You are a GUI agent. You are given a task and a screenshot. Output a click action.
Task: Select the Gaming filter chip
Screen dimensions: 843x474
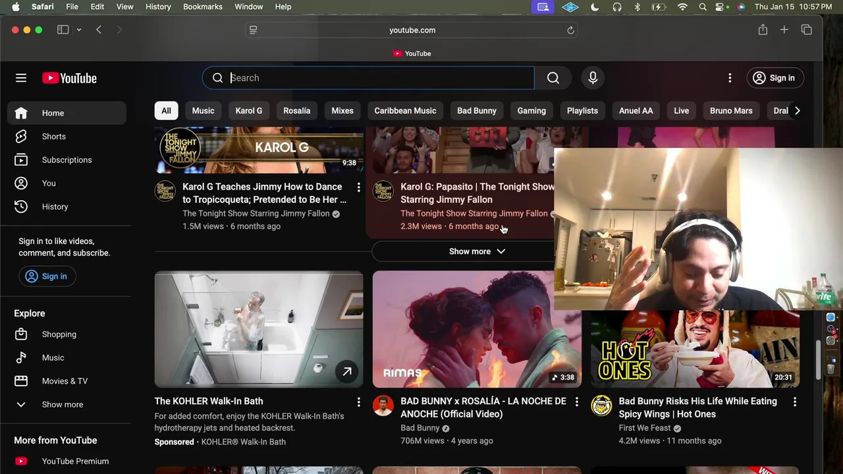pyautogui.click(x=531, y=111)
